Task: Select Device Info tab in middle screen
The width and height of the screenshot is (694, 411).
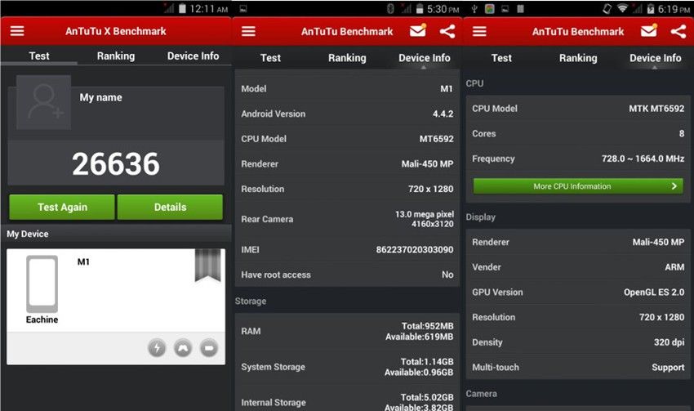Action: [424, 58]
